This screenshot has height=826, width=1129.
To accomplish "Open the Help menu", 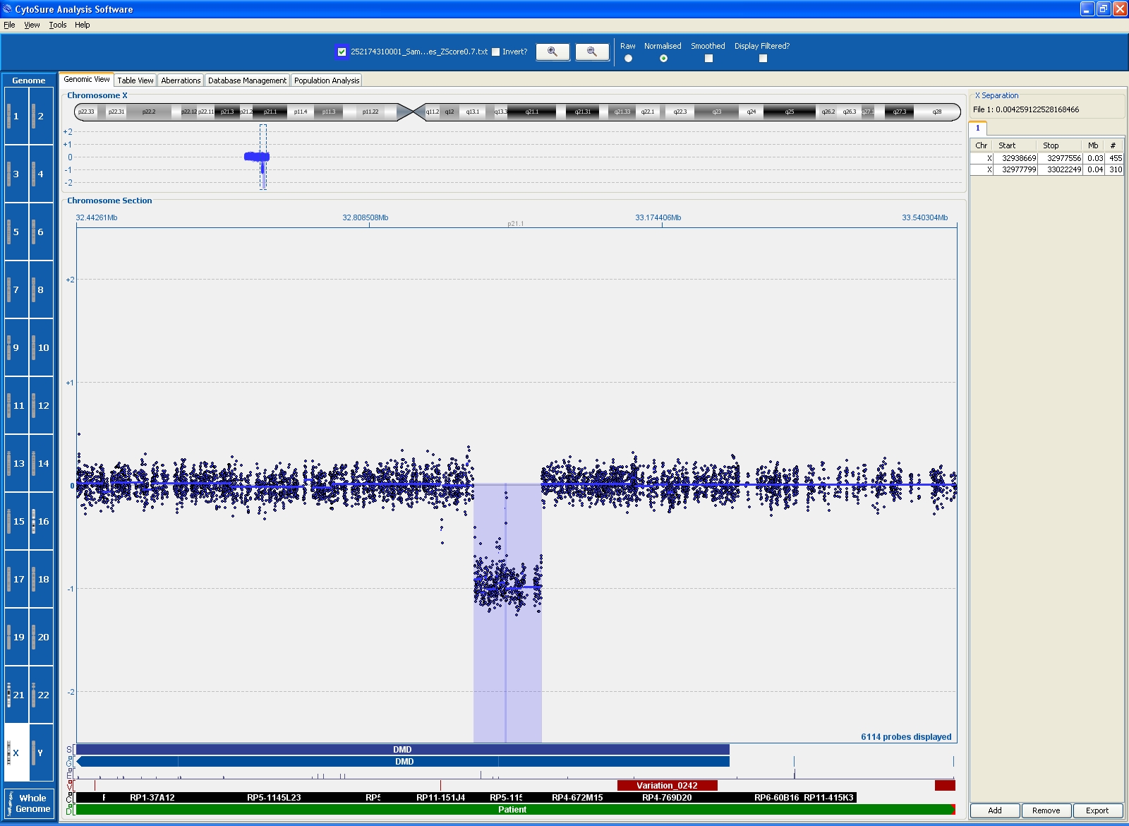I will pyautogui.click(x=83, y=25).
